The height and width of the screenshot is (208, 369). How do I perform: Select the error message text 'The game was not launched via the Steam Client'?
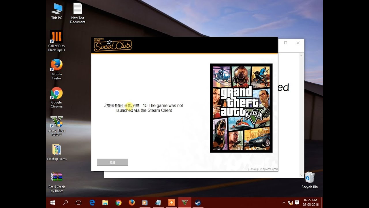[x=150, y=108]
